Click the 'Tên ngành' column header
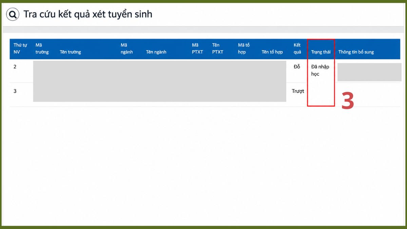Image resolution: width=407 pixels, height=229 pixels. click(156, 52)
